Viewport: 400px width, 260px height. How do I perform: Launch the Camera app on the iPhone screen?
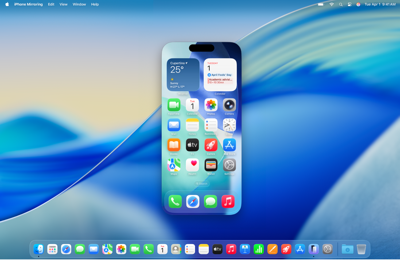click(229, 105)
